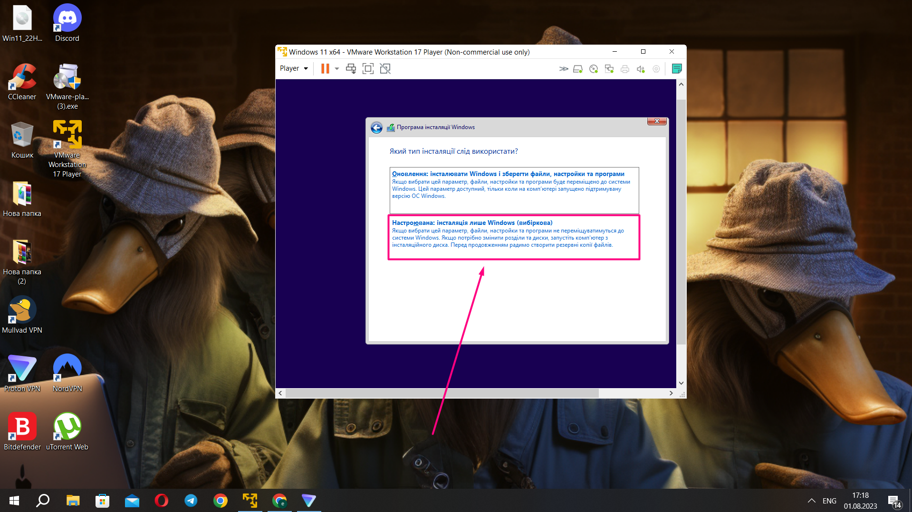Select the Нова папка (2) folder

(x=22, y=261)
